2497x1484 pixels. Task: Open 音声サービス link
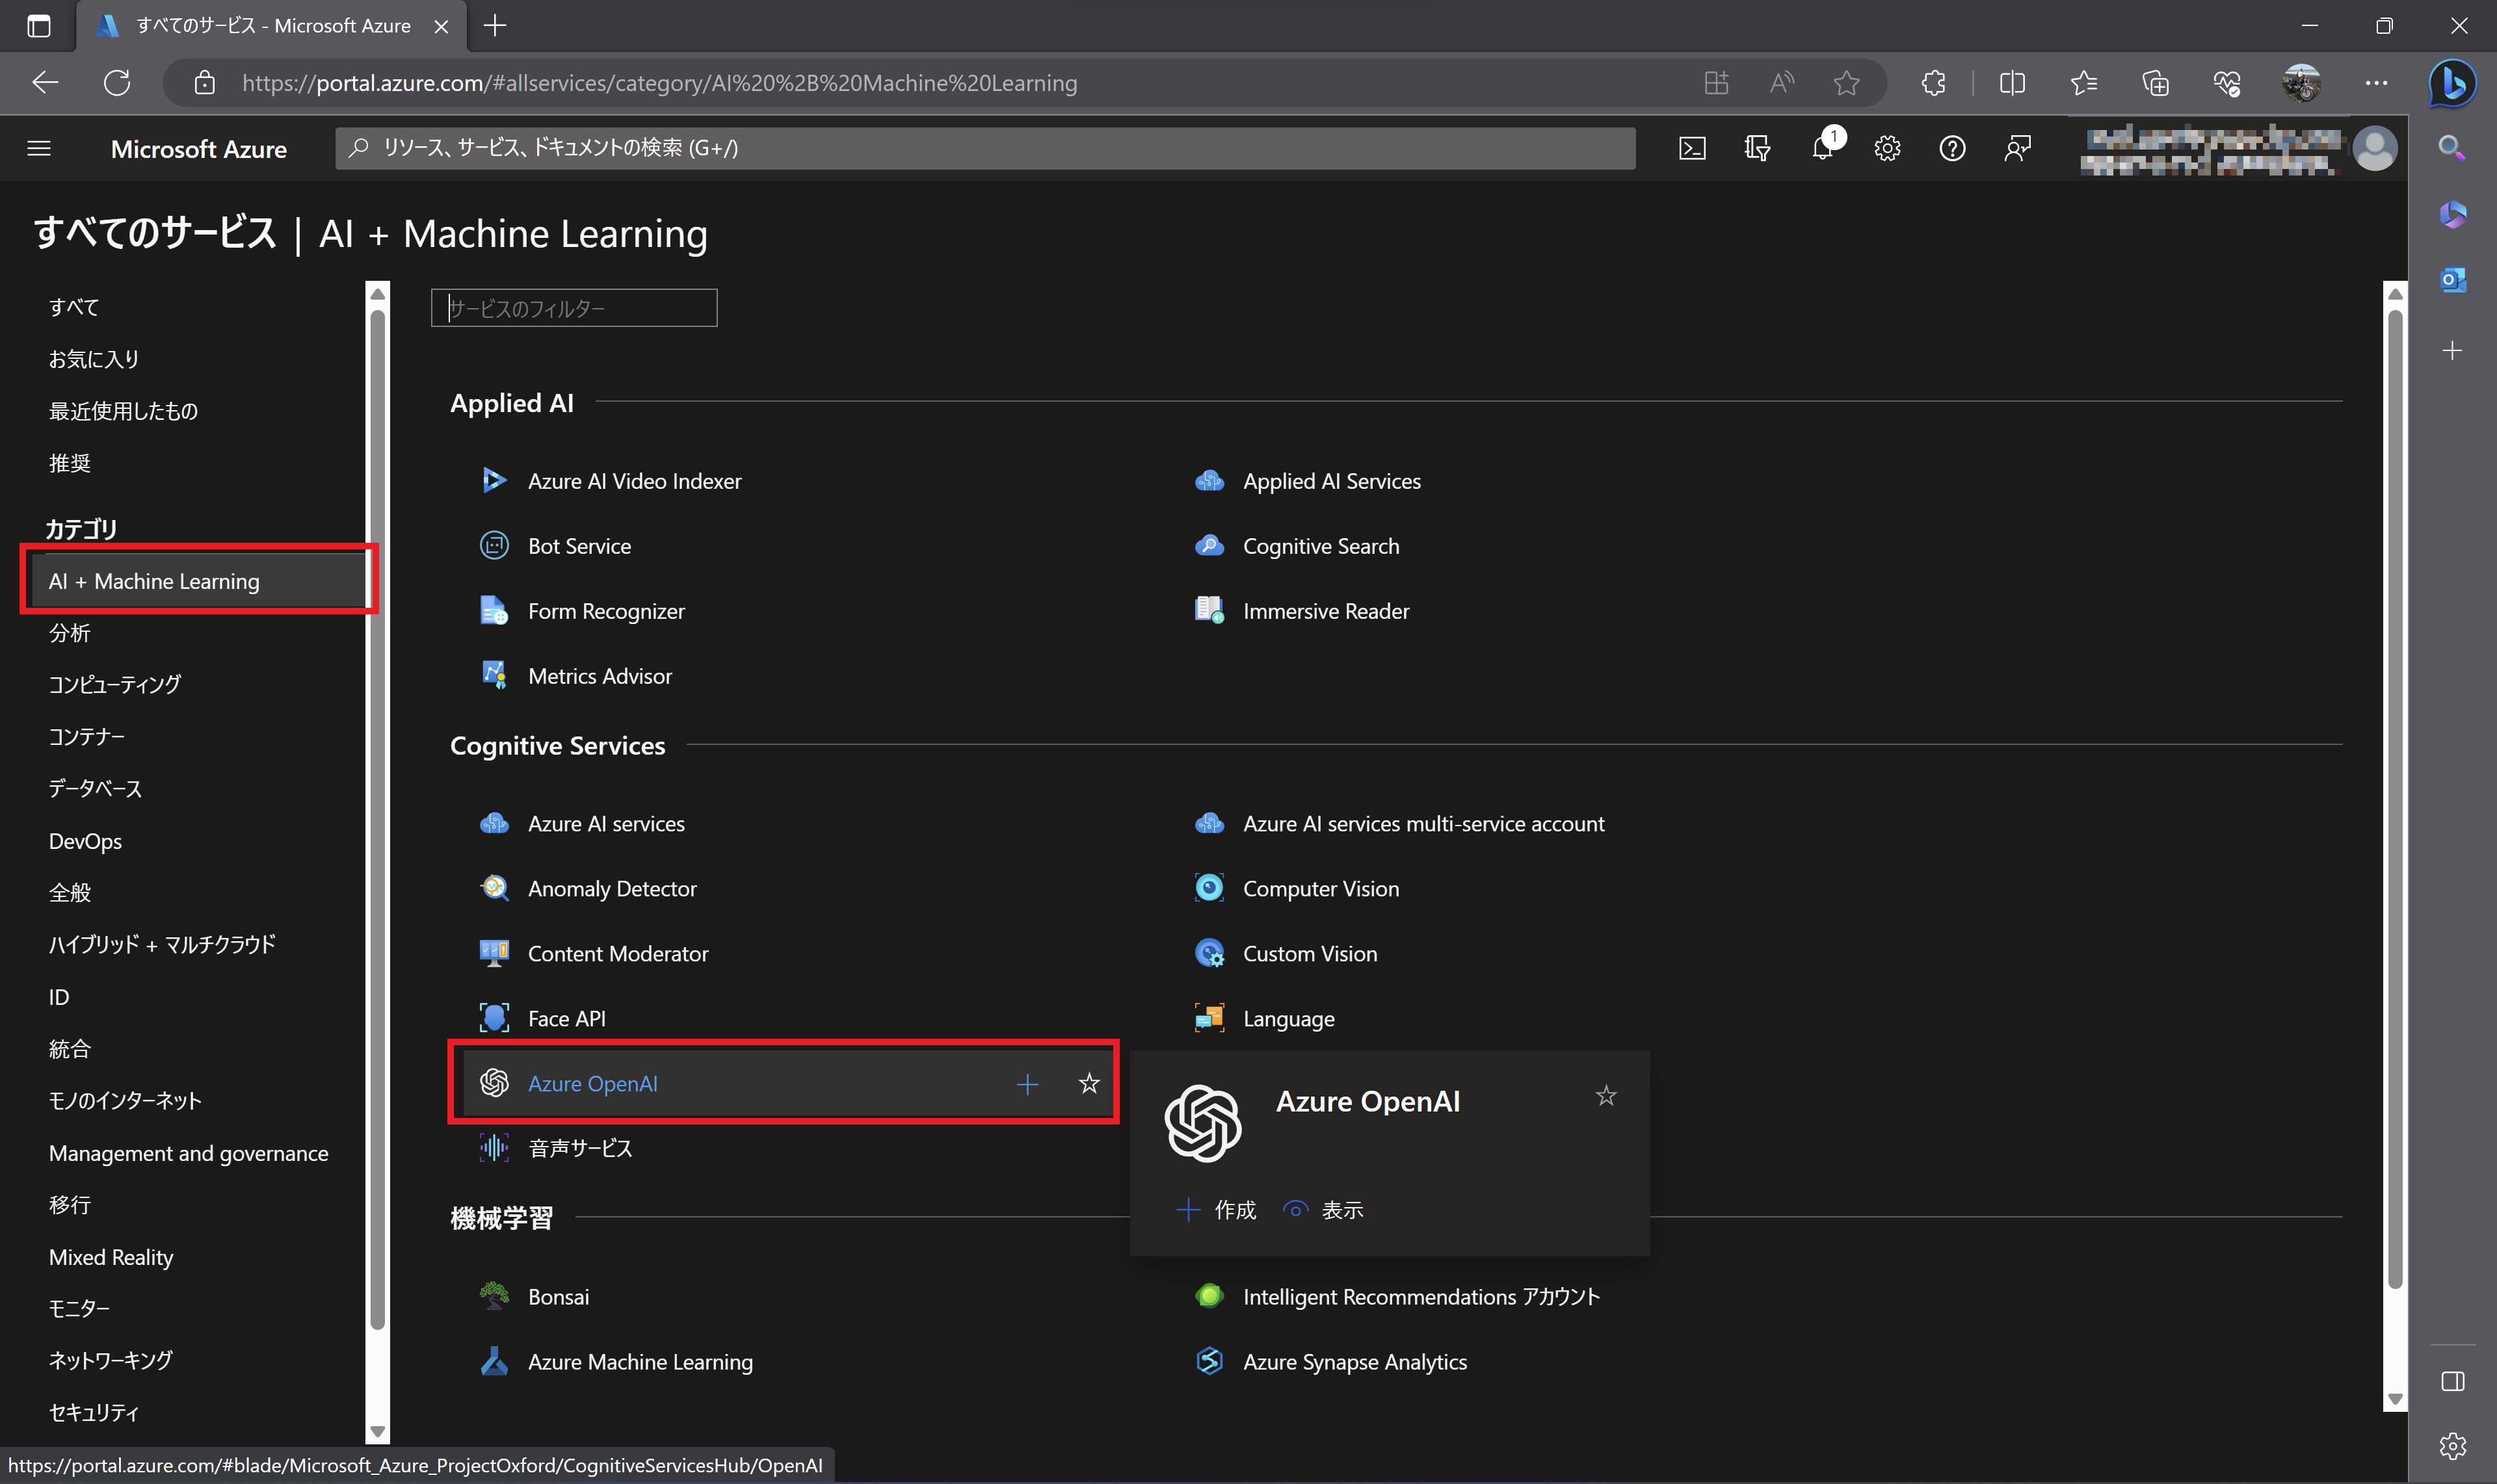click(x=580, y=1148)
